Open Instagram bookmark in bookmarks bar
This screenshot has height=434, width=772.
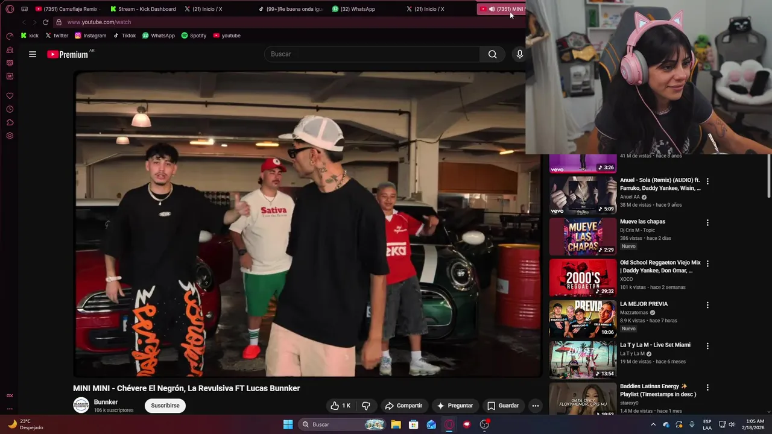90,36
